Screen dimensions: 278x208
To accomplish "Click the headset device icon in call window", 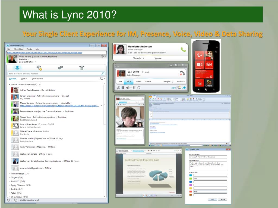I will [139, 88].
